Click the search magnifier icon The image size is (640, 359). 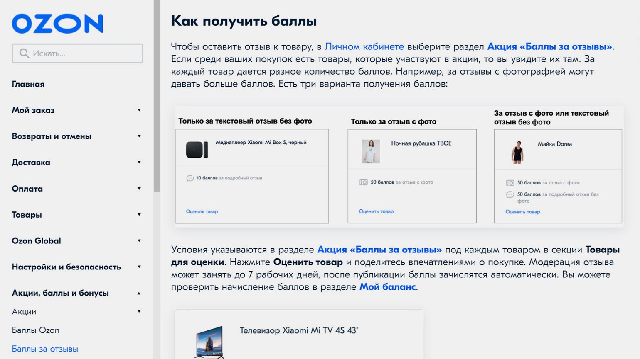24,53
